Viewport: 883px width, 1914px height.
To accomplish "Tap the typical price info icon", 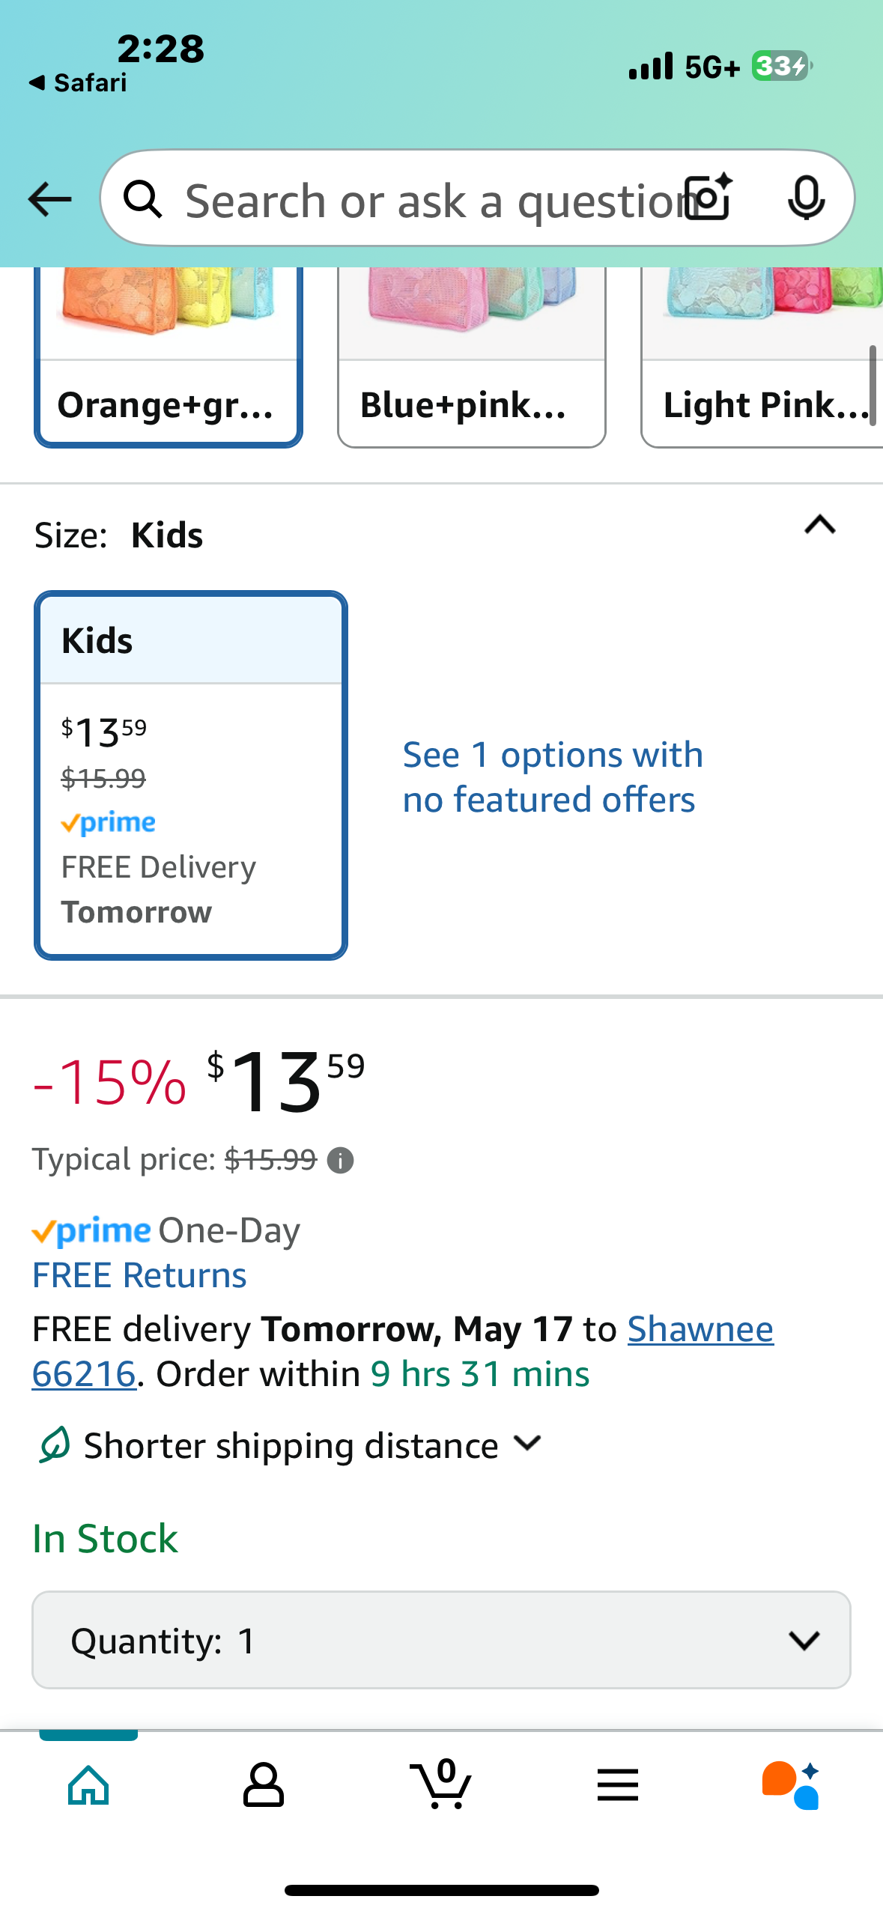I will coord(341,1161).
